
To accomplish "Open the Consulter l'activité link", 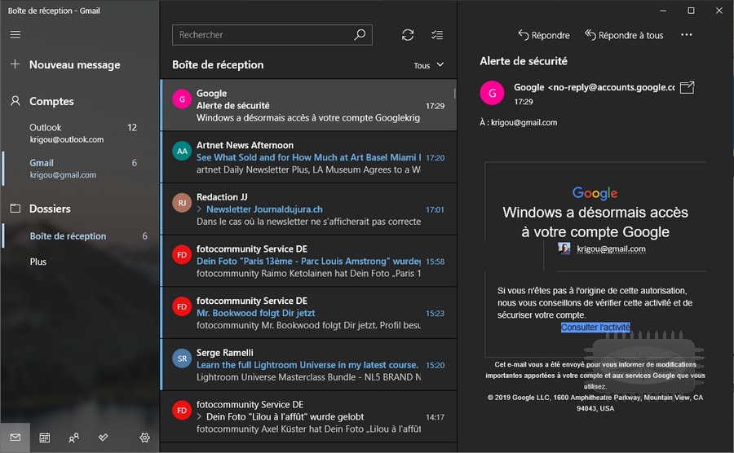I will (x=595, y=328).
